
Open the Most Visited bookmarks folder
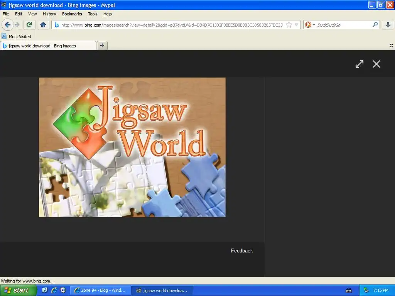click(16, 37)
